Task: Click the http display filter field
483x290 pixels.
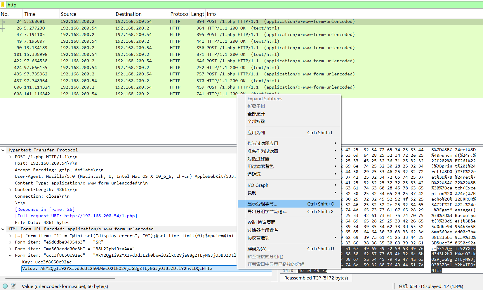Action: (x=244, y=5)
